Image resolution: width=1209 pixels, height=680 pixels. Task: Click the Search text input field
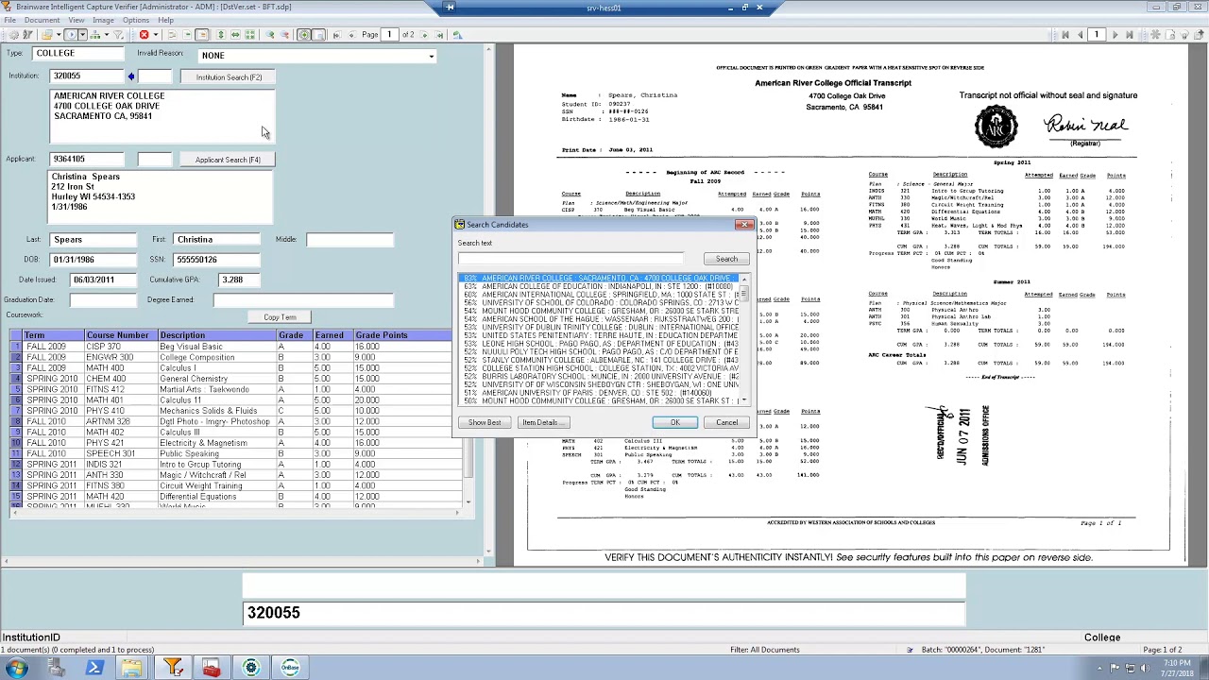click(571, 259)
